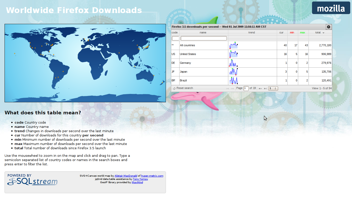This screenshot has height=201, width=352.
Task: Sort table by the max column header
Action: pyautogui.click(x=302, y=33)
